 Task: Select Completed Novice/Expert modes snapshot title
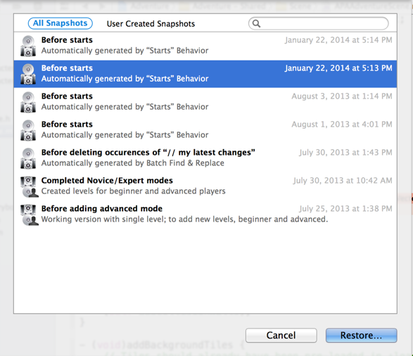tap(107, 181)
